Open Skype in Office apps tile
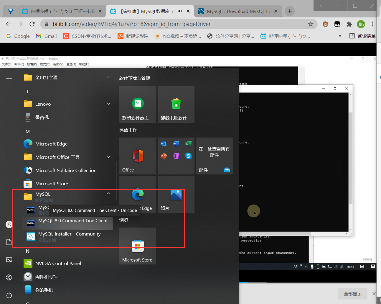Screen dimensions: 381x304 189,156
